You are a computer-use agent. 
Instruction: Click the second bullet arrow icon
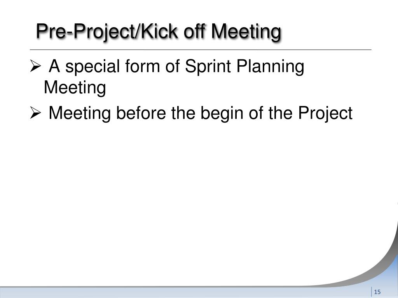tap(34, 114)
